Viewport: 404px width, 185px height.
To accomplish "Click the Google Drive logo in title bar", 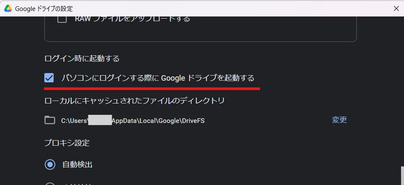I will [8, 8].
